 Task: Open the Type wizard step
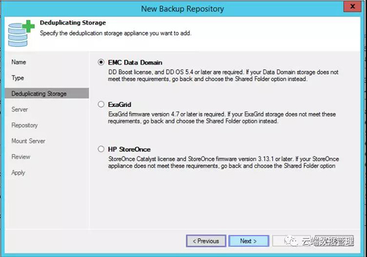coord(18,78)
